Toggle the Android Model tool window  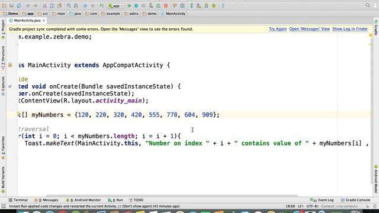tap(376, 179)
